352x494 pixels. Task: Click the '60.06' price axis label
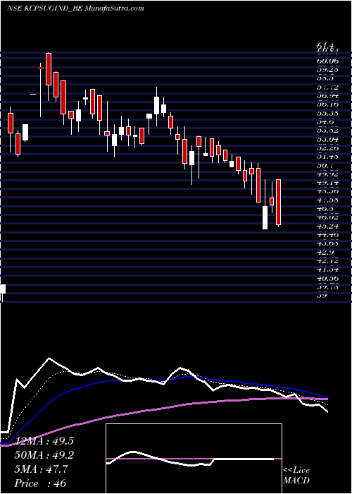click(327, 61)
